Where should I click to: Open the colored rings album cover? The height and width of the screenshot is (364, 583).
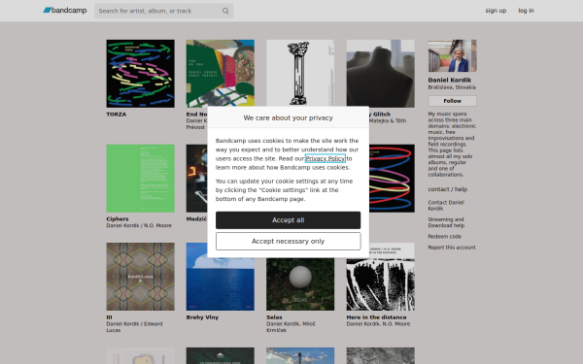392,179
